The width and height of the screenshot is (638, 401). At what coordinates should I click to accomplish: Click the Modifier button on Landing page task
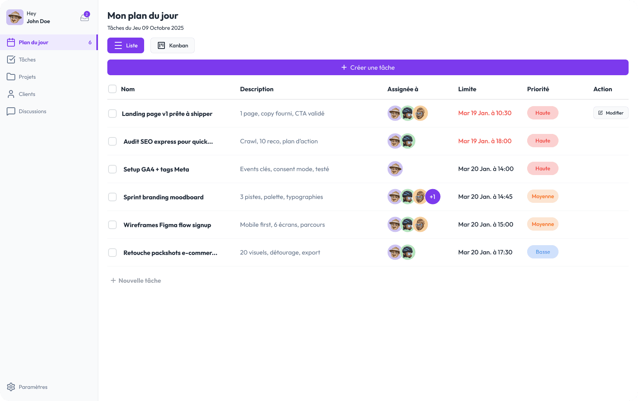tap(610, 113)
